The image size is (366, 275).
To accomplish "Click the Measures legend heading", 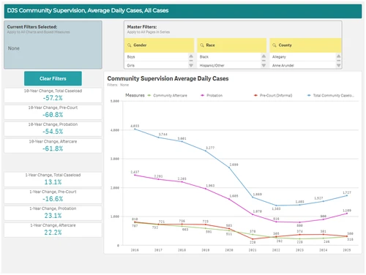I will [135, 95].
